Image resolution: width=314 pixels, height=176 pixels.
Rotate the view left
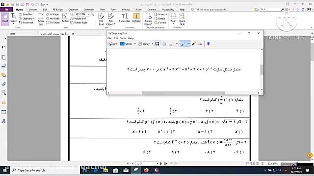pyautogui.click(x=78, y=19)
